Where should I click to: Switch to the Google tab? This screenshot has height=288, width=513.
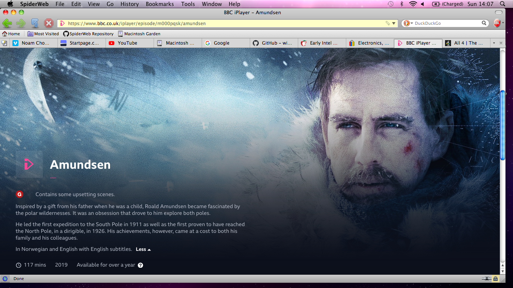pos(226,43)
